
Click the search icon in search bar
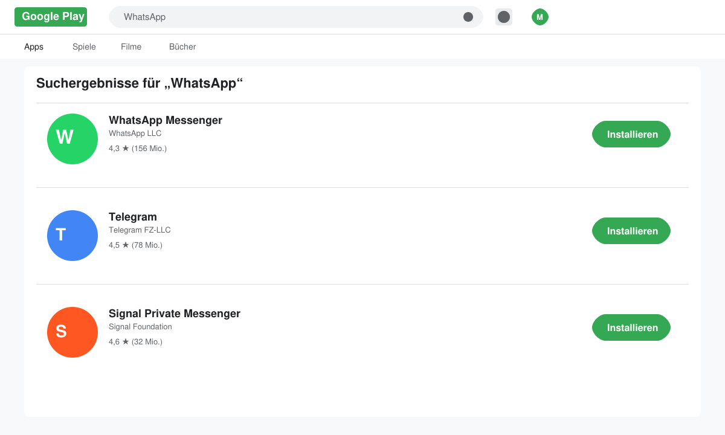pos(468,17)
